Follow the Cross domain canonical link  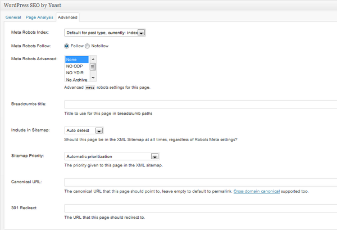point(257,191)
